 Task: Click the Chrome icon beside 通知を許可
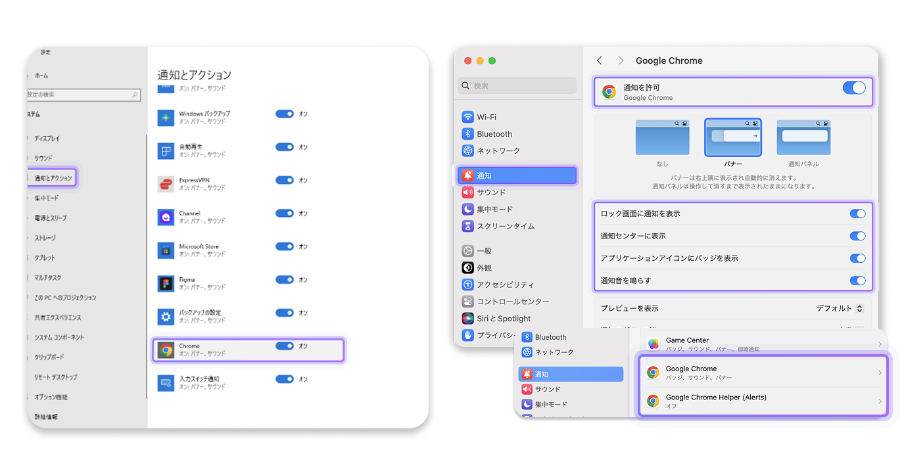click(609, 92)
